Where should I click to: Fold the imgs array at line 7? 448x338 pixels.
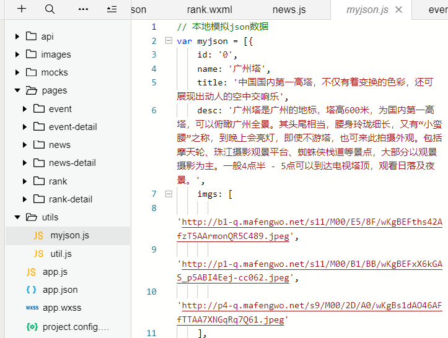pyautogui.click(x=169, y=194)
